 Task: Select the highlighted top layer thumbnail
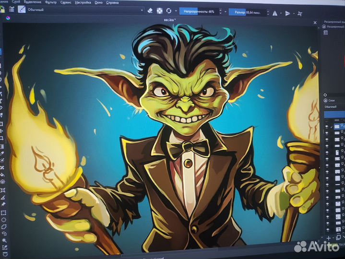click(337, 126)
